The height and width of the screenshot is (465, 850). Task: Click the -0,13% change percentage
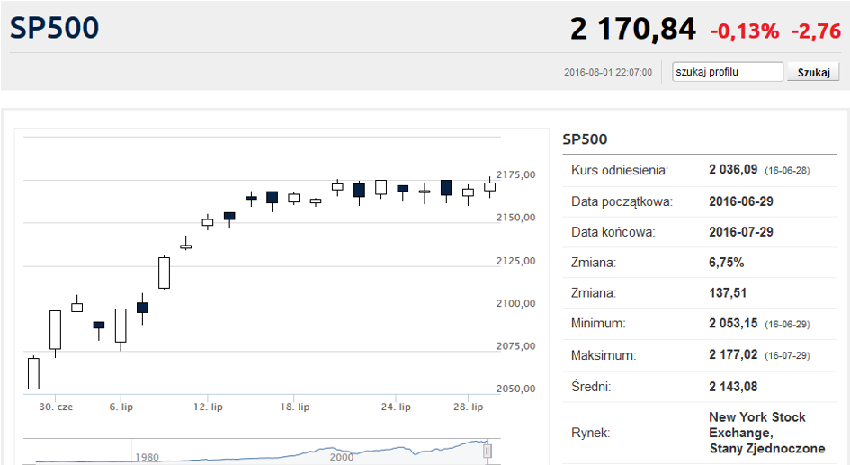click(x=744, y=31)
